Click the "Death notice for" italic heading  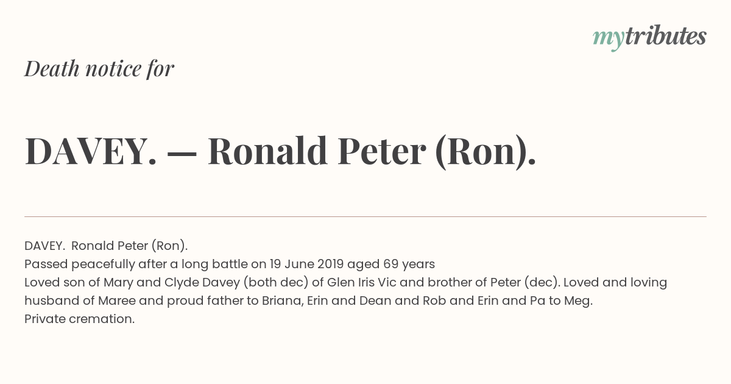(x=99, y=69)
